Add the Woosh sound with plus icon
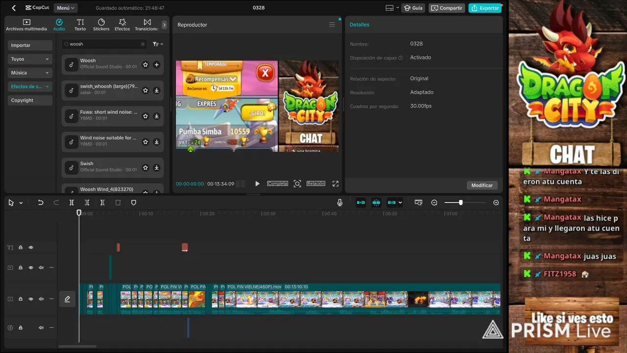The width and height of the screenshot is (627, 353). pyautogui.click(x=156, y=65)
